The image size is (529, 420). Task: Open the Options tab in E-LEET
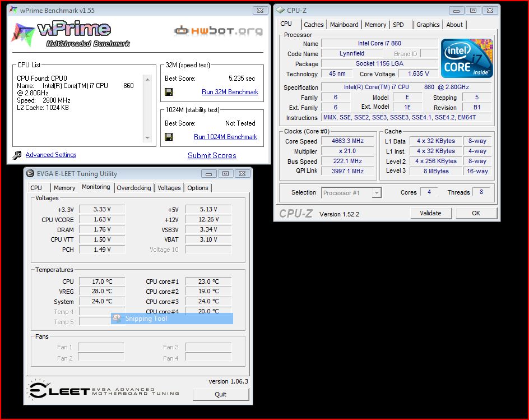coord(198,188)
